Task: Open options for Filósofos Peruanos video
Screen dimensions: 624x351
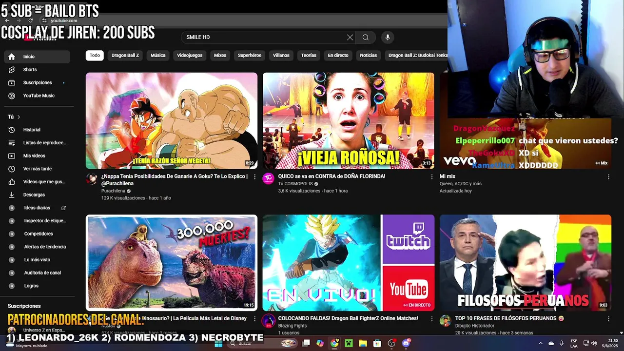Action: (608, 319)
